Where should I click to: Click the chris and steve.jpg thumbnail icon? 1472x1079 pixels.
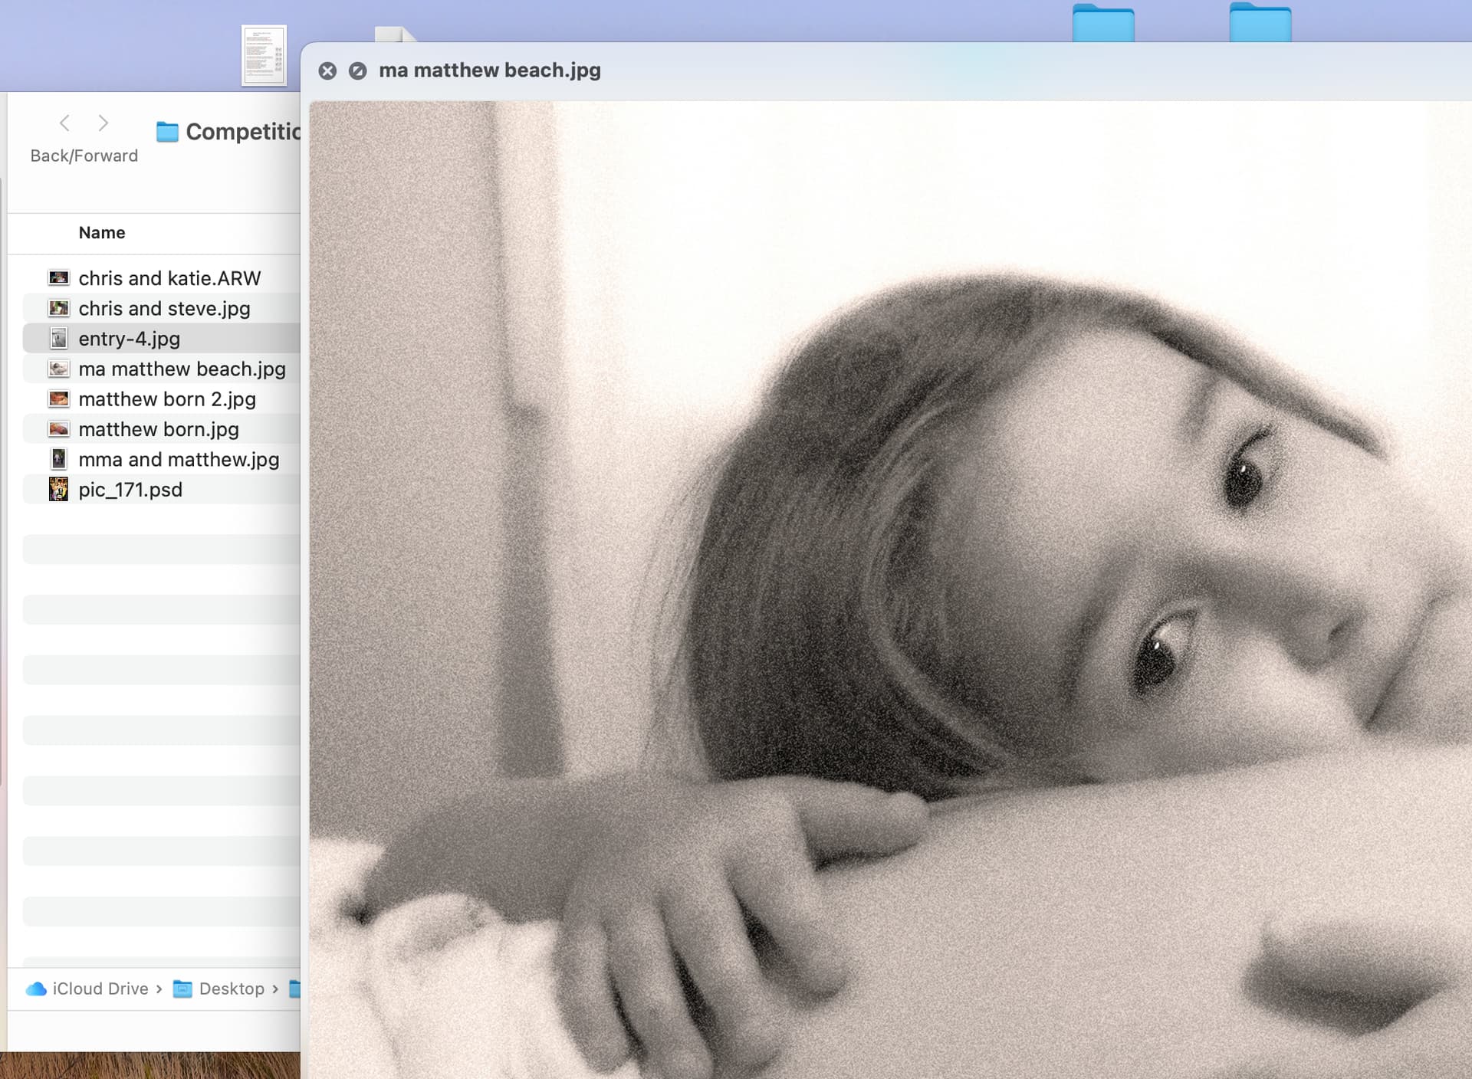(x=59, y=308)
